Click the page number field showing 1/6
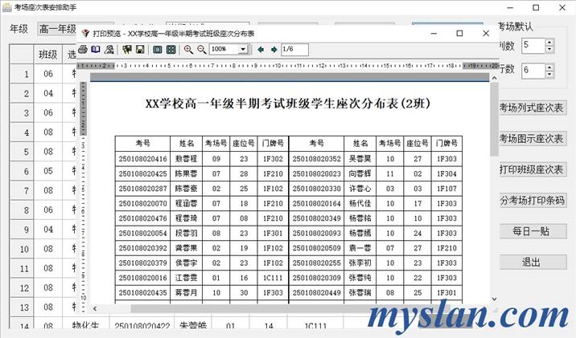 pos(294,49)
